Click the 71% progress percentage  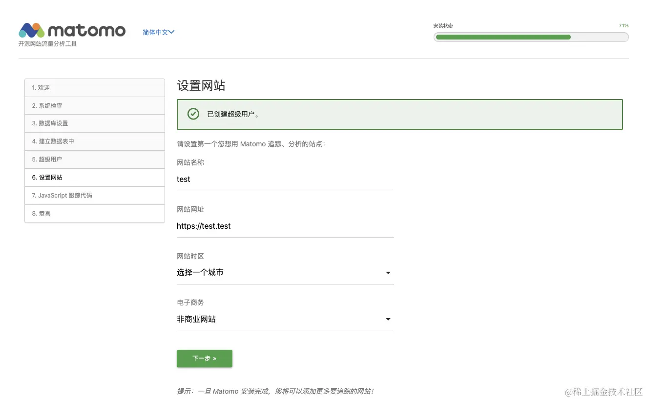pyautogui.click(x=624, y=25)
